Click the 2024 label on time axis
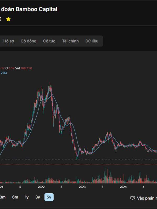 coord(123,187)
